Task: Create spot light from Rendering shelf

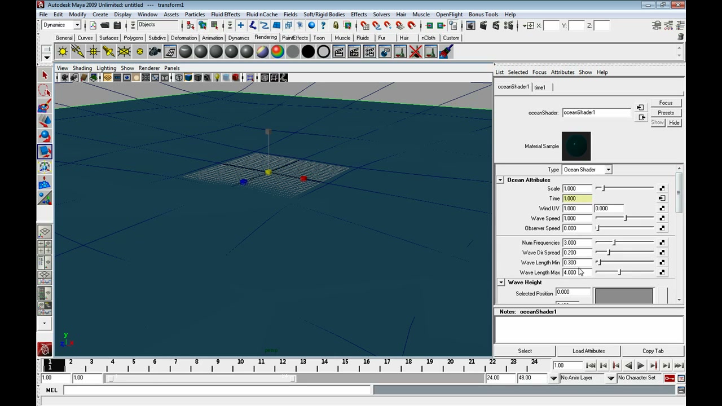Action: (108, 52)
